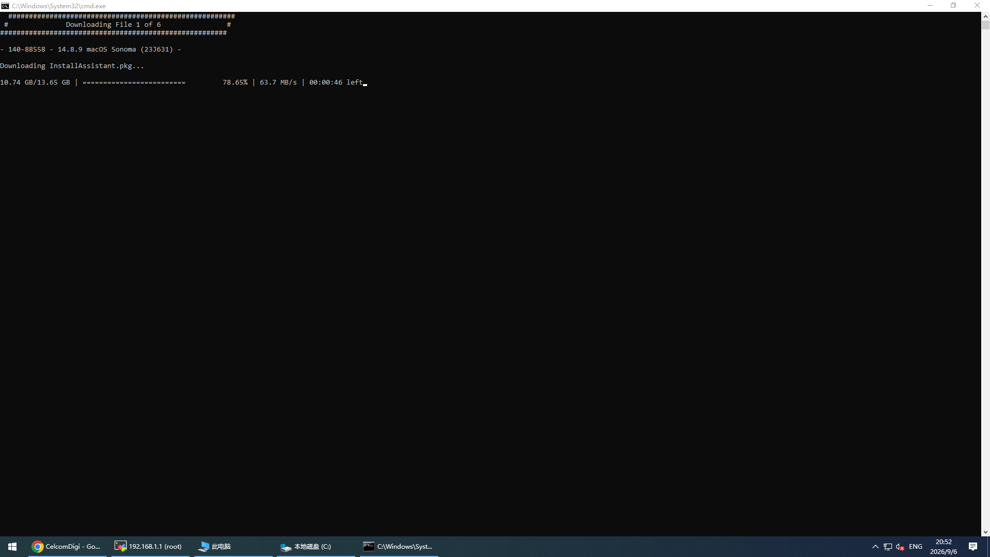Viewport: 990px width, 557px height.
Task: Open the 192.168.1.1 (root) session
Action: (150, 547)
